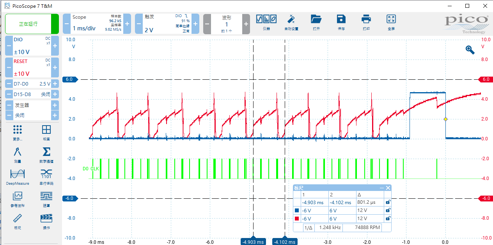
Task: Open the 数学通道 (math channels) panel
Action: [x=46, y=153]
